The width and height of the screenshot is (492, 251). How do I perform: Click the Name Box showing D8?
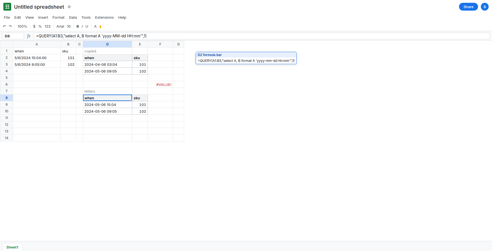[x=13, y=36]
